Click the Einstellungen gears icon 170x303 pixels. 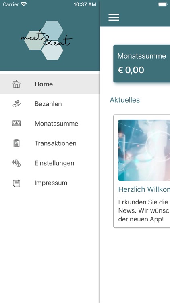(17, 163)
